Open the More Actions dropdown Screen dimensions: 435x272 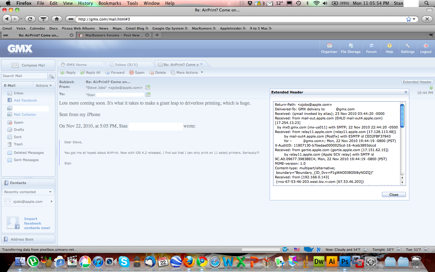187,73
